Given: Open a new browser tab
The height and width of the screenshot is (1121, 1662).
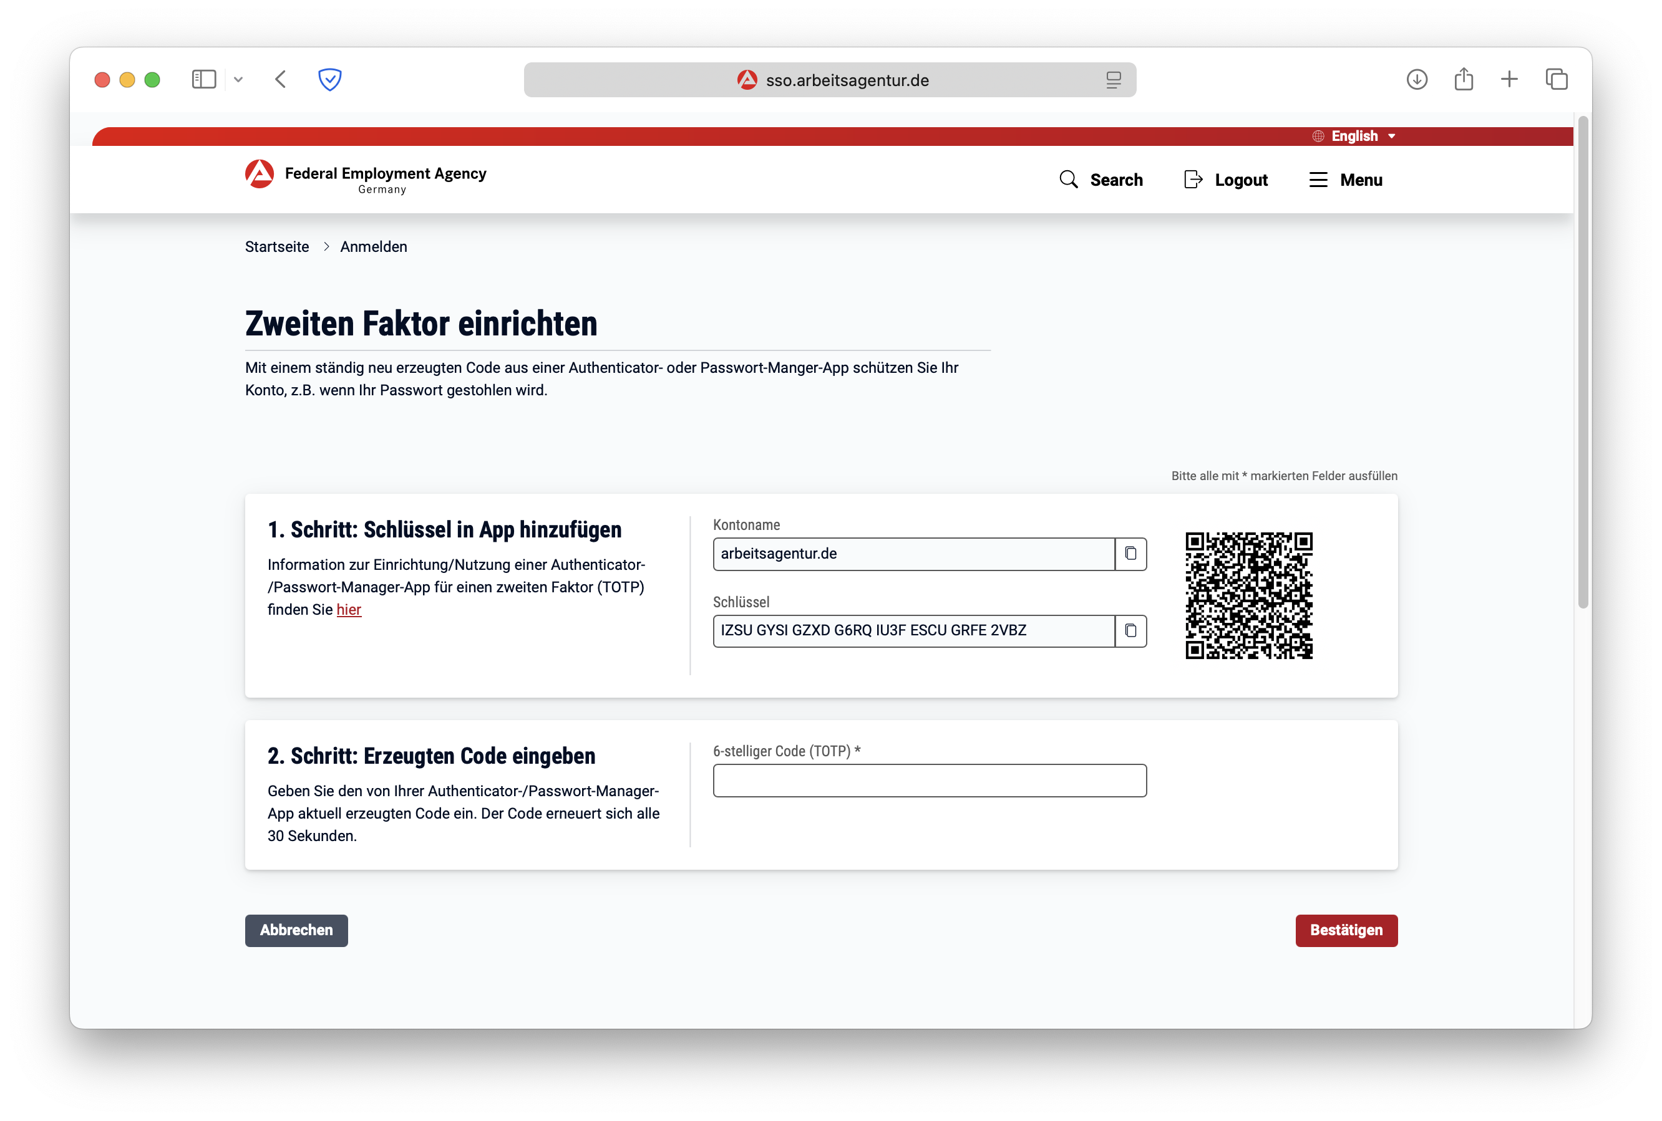Looking at the screenshot, I should pyautogui.click(x=1510, y=79).
